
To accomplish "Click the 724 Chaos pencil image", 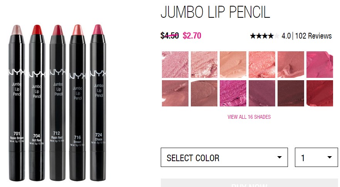I will point(98,103).
